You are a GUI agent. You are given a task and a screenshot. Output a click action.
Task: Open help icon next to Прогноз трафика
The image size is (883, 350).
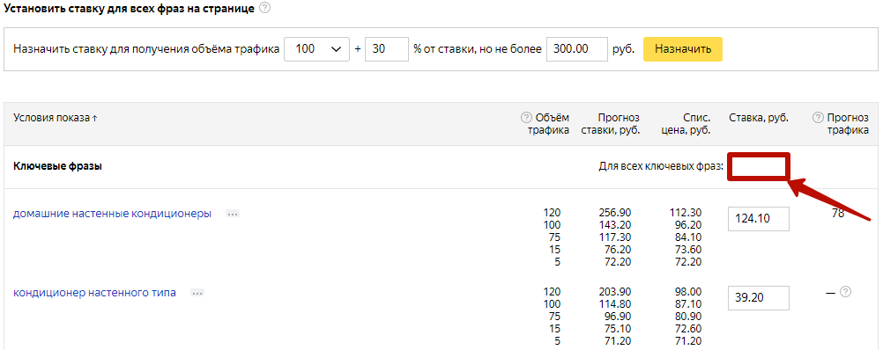click(818, 118)
